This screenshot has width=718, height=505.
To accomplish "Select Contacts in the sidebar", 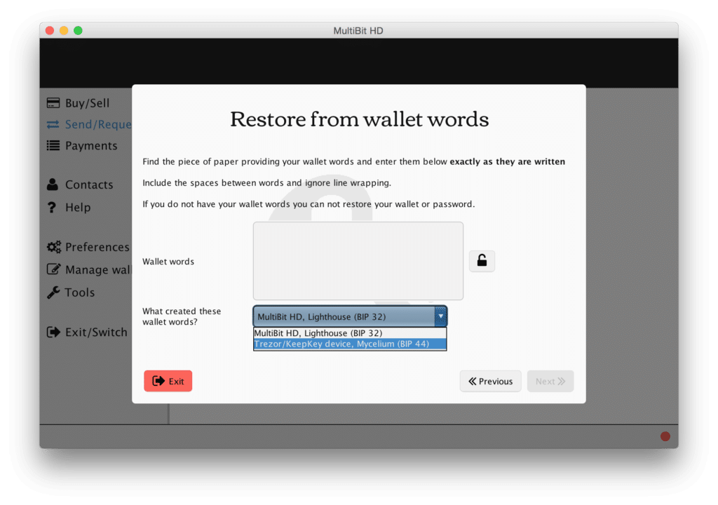I will 80,184.
